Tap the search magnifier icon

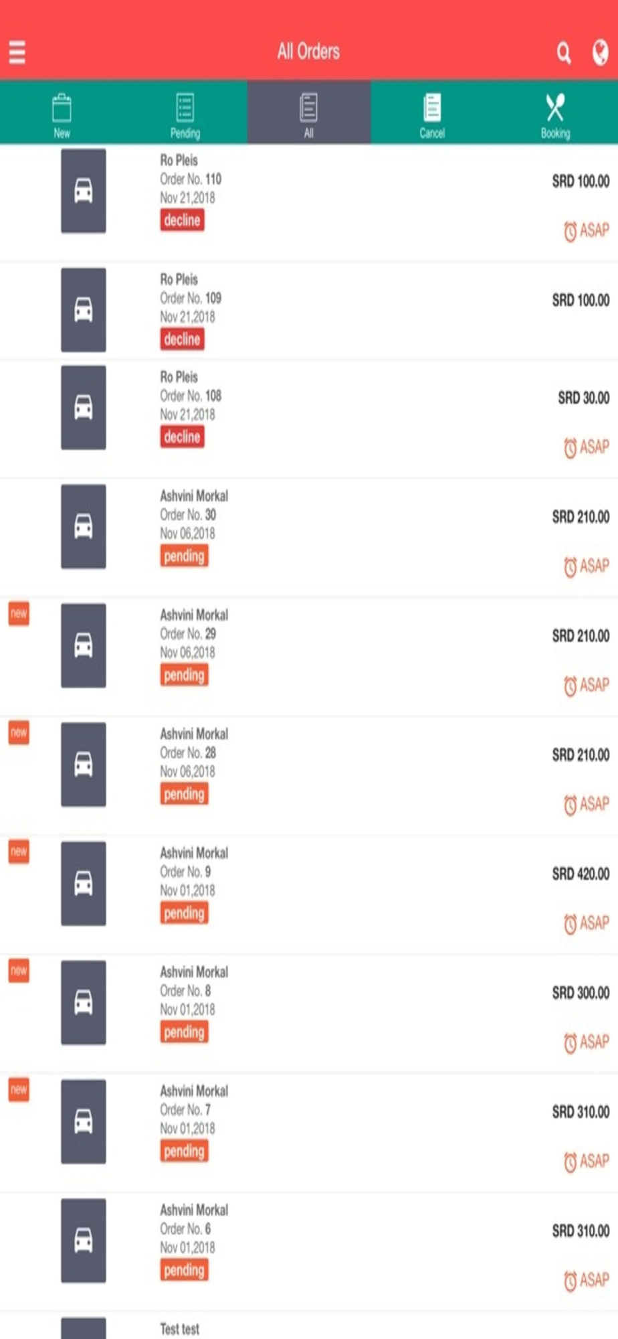(x=564, y=52)
